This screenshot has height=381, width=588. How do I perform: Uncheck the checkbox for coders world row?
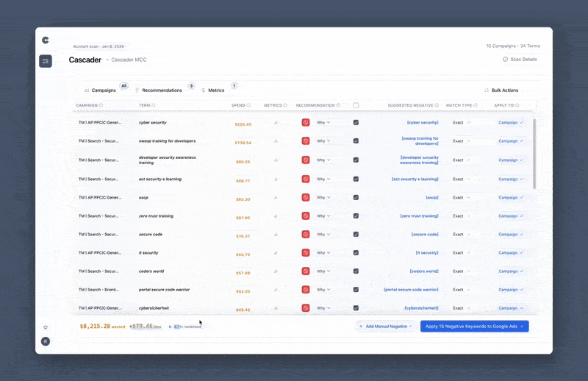[356, 271]
